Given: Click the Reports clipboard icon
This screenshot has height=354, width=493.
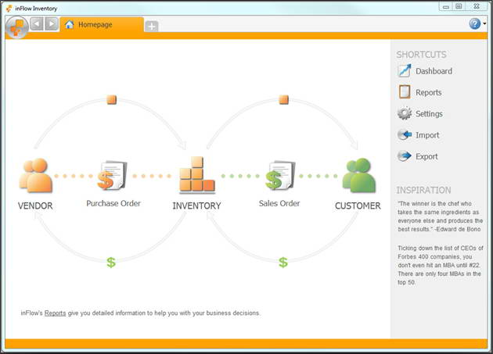Looking at the screenshot, I should [405, 92].
